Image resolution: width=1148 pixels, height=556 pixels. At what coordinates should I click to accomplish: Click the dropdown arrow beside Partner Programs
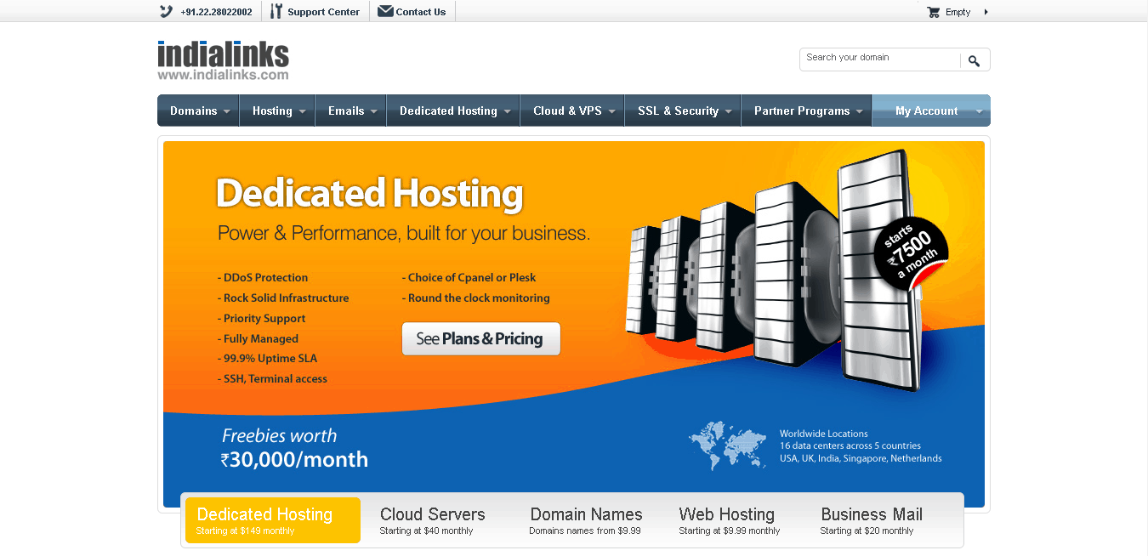pos(860,111)
